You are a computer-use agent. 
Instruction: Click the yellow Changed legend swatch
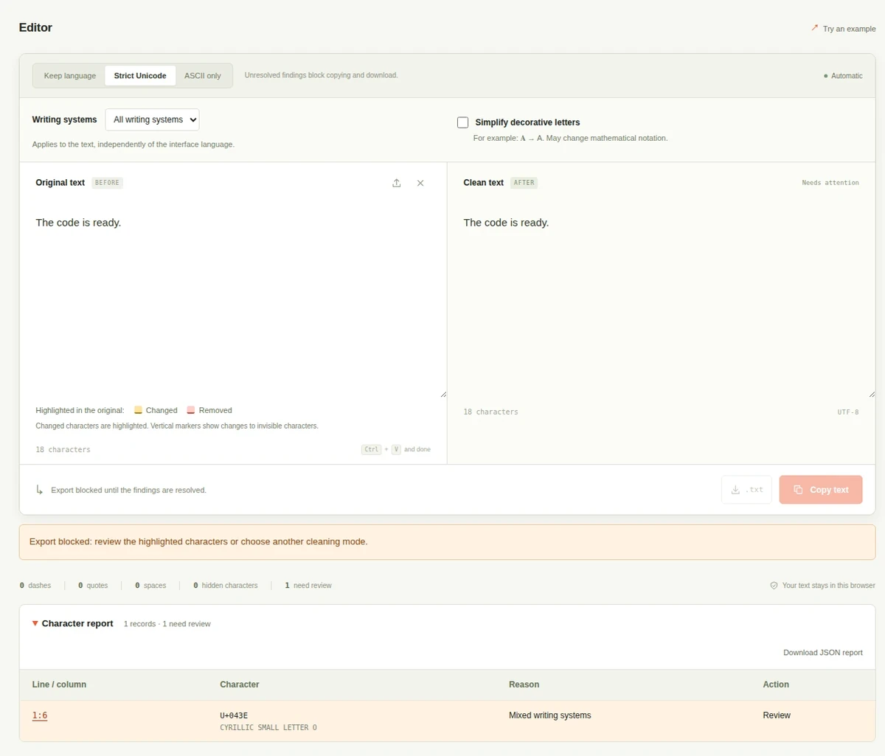click(x=138, y=410)
